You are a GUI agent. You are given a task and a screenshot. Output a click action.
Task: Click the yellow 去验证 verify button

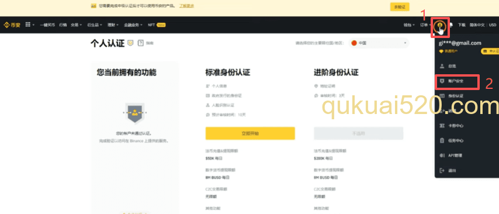400,6
